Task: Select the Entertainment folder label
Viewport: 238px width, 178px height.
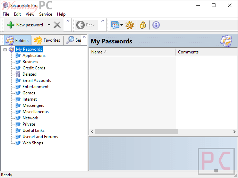Action: pos(35,87)
